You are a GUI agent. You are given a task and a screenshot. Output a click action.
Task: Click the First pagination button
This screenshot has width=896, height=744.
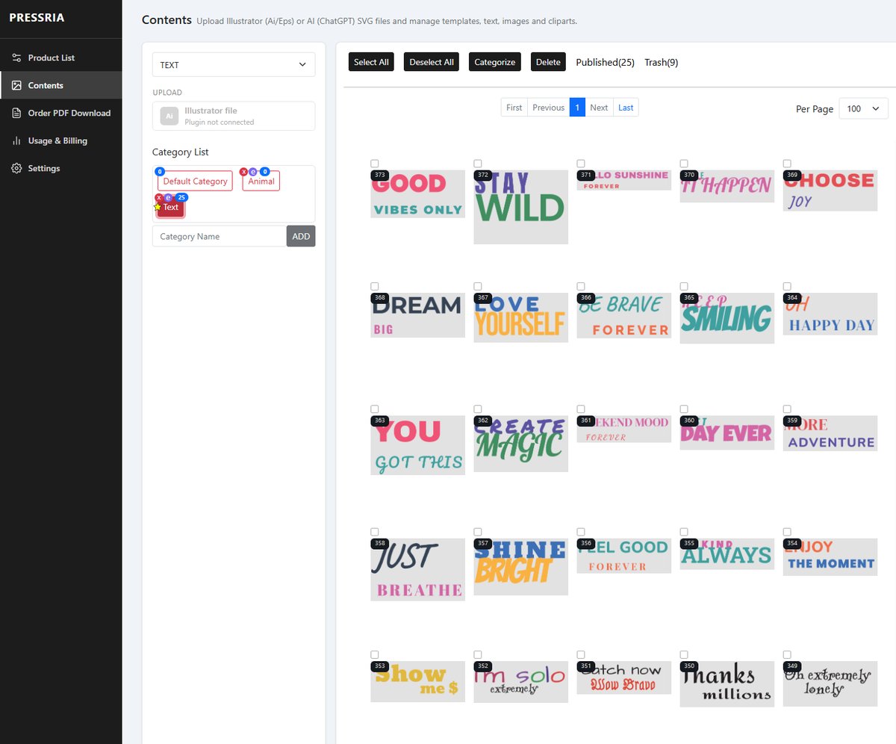[514, 108]
